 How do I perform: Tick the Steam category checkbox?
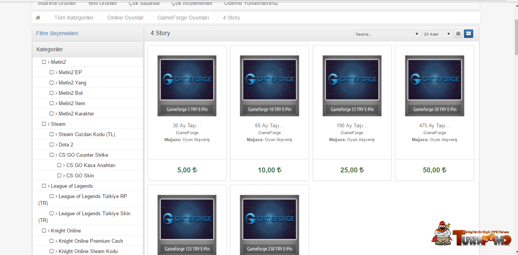coord(44,124)
